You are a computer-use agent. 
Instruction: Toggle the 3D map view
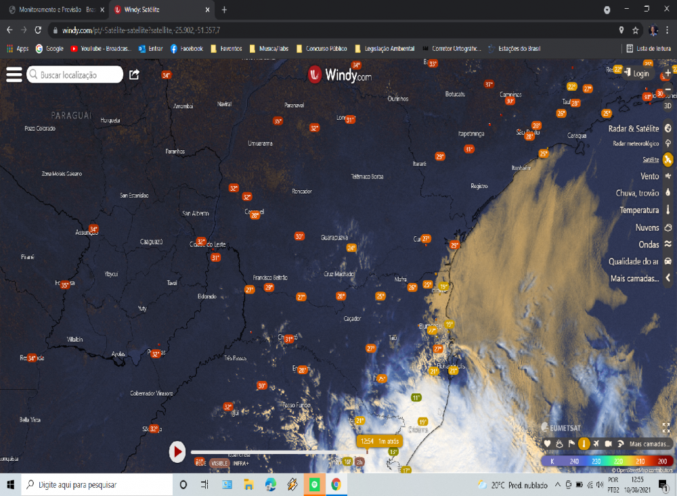pos(668,106)
